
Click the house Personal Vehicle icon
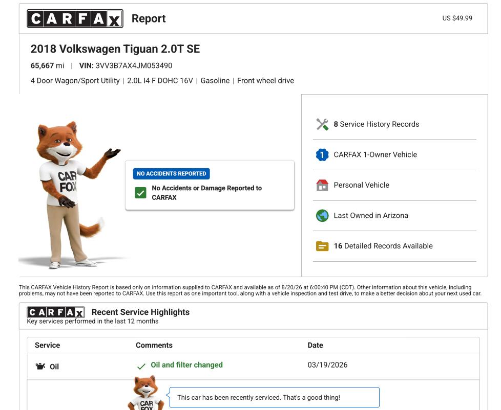(322, 185)
